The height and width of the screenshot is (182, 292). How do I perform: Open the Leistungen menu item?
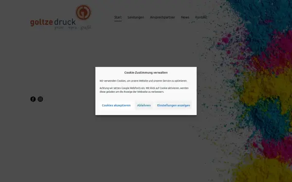(x=136, y=17)
